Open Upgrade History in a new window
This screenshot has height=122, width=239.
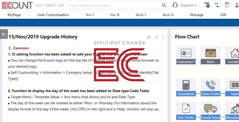(x=149, y=37)
